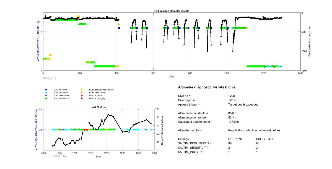Click the Real bottom detection but turned before result

[x=254, y=130]
